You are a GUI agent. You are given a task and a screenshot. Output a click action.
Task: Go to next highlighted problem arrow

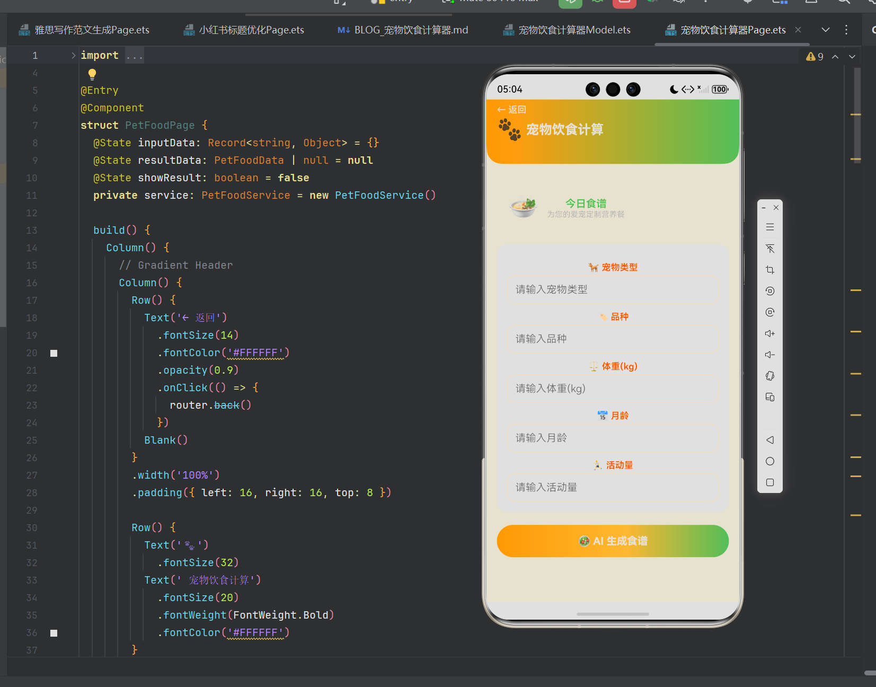(852, 57)
